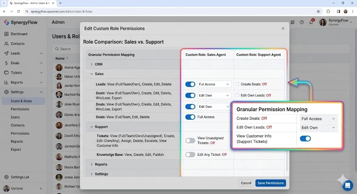
Task: Click the SynergyFlow user avatar in header
Action: 323,22
